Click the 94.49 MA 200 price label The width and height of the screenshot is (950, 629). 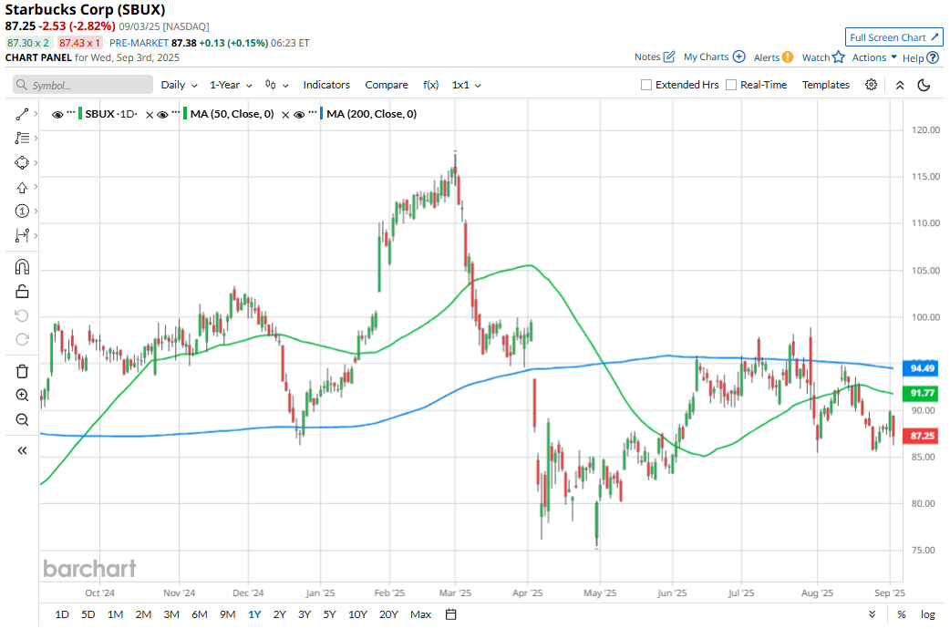tap(921, 368)
